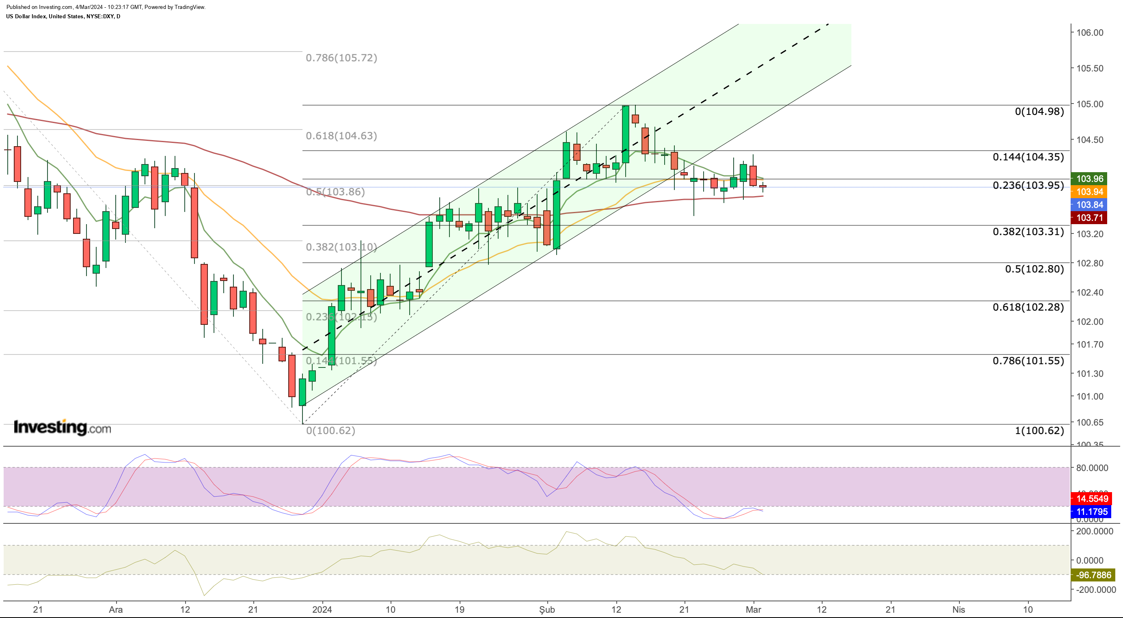Click the 0.236(103.95) Fibonacci label
This screenshot has width=1123, height=618.
[x=1028, y=185]
